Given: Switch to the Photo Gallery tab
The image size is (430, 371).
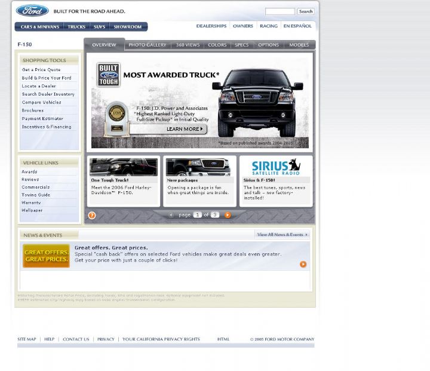Looking at the screenshot, I should coord(147,45).
